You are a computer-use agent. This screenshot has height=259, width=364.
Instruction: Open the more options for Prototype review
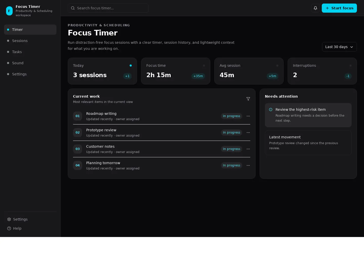248,133
